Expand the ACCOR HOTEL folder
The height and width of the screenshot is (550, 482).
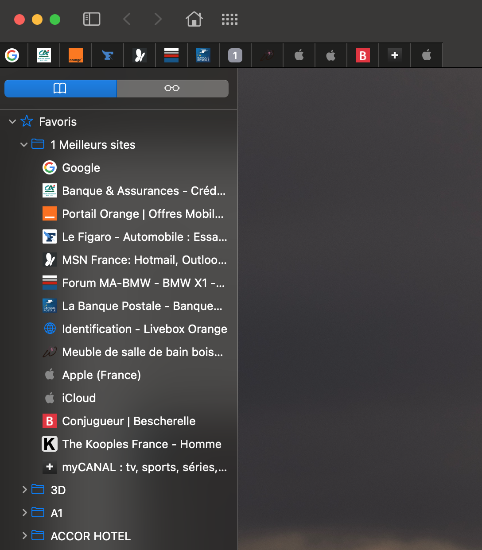pyautogui.click(x=24, y=535)
